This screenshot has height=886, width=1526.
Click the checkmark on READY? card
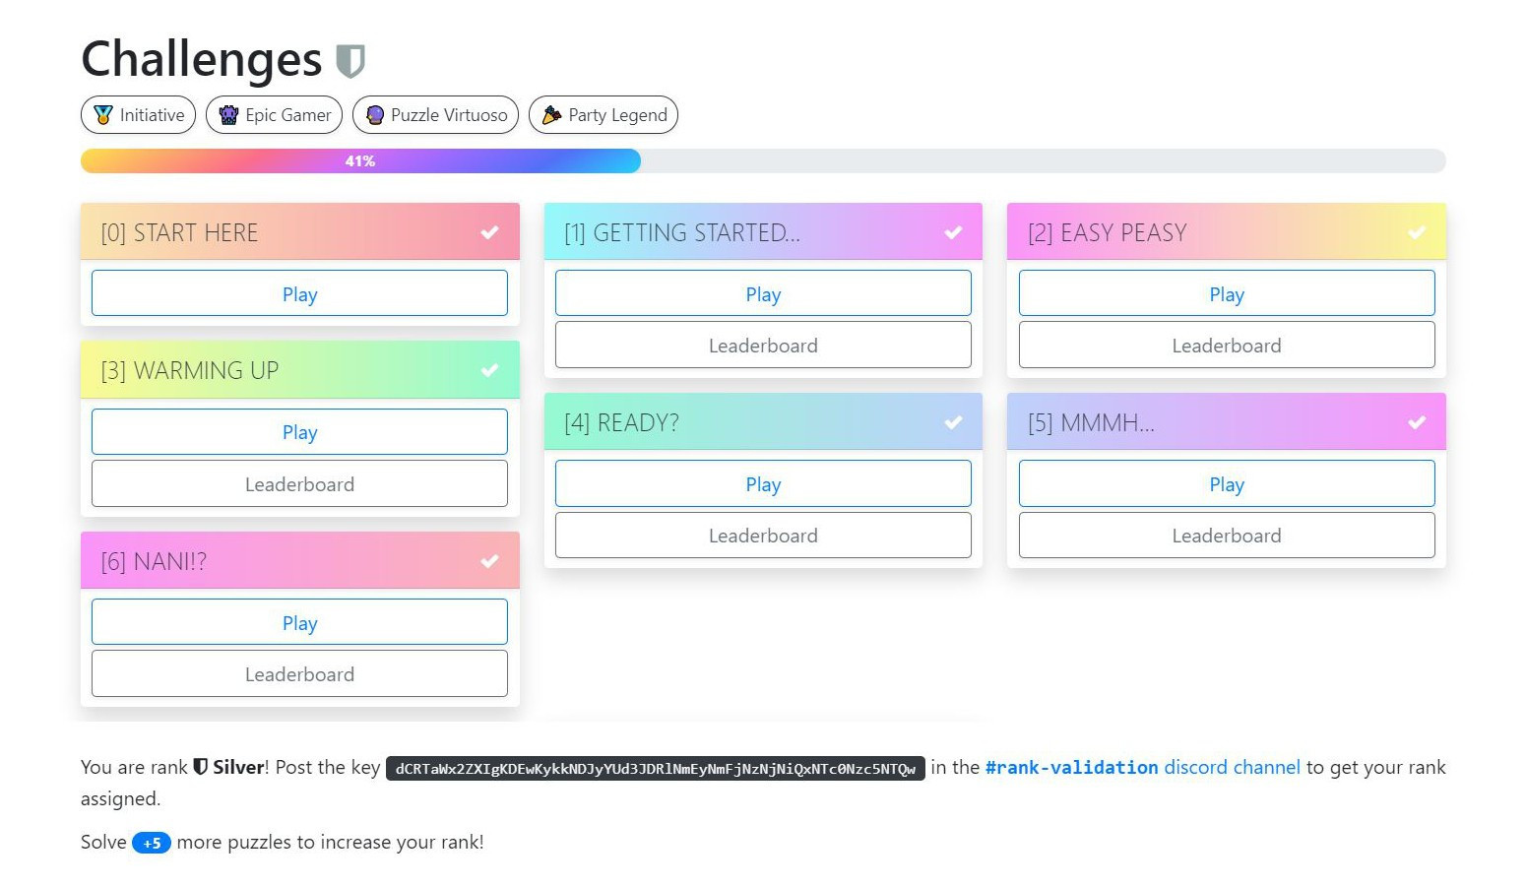[953, 422]
